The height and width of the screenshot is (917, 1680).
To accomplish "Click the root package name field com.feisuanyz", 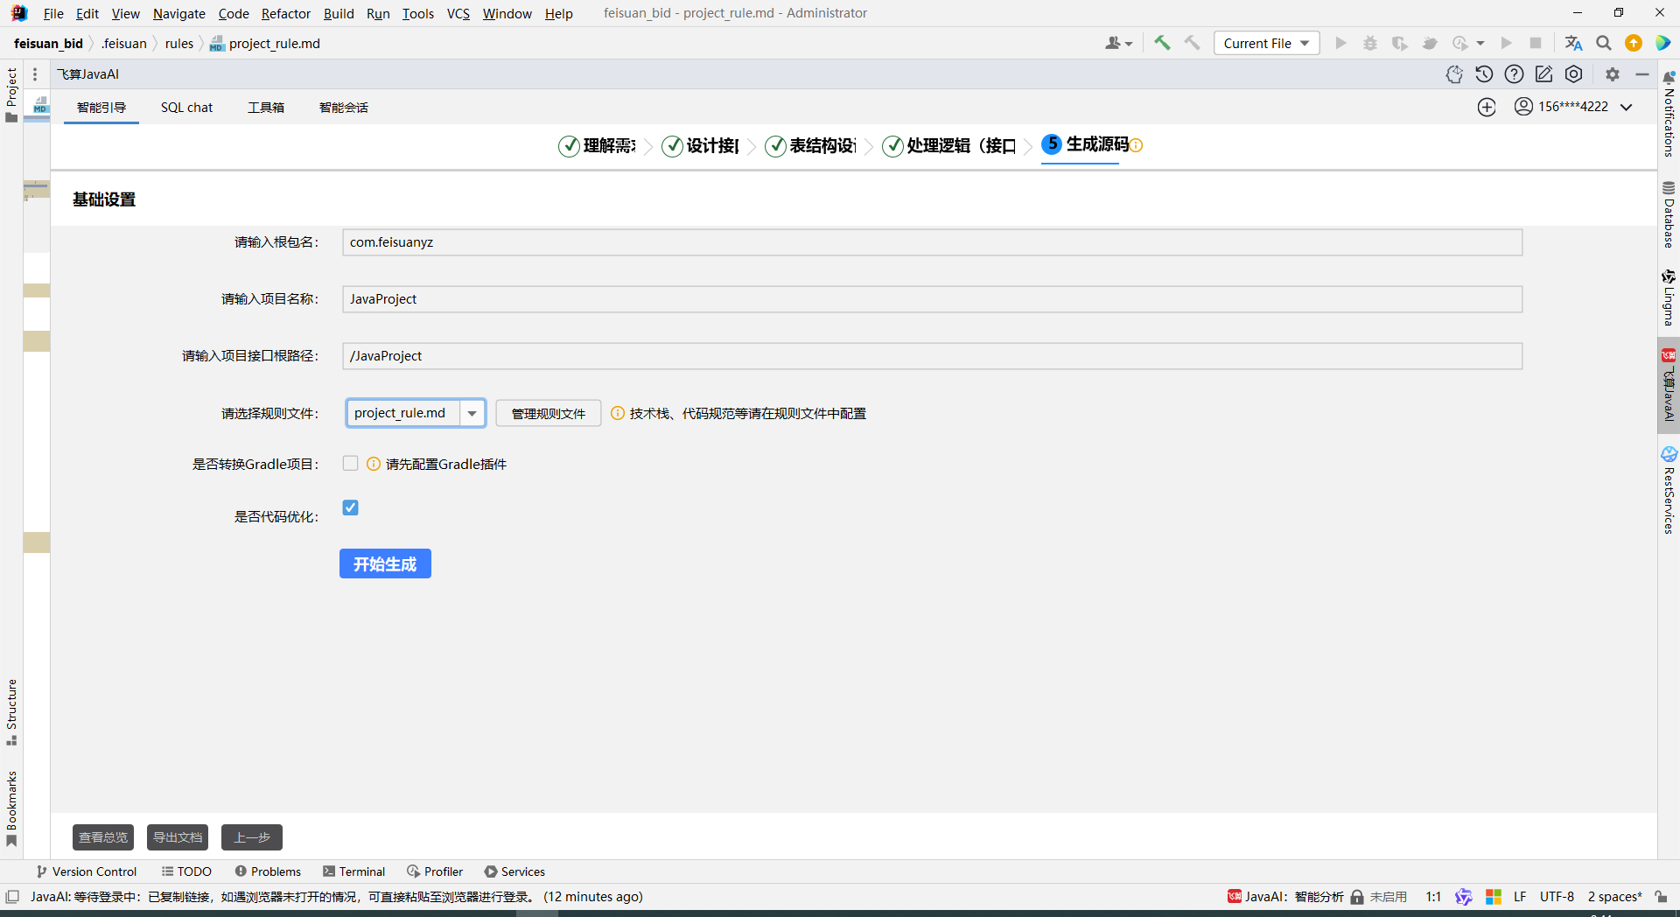I will point(932,242).
